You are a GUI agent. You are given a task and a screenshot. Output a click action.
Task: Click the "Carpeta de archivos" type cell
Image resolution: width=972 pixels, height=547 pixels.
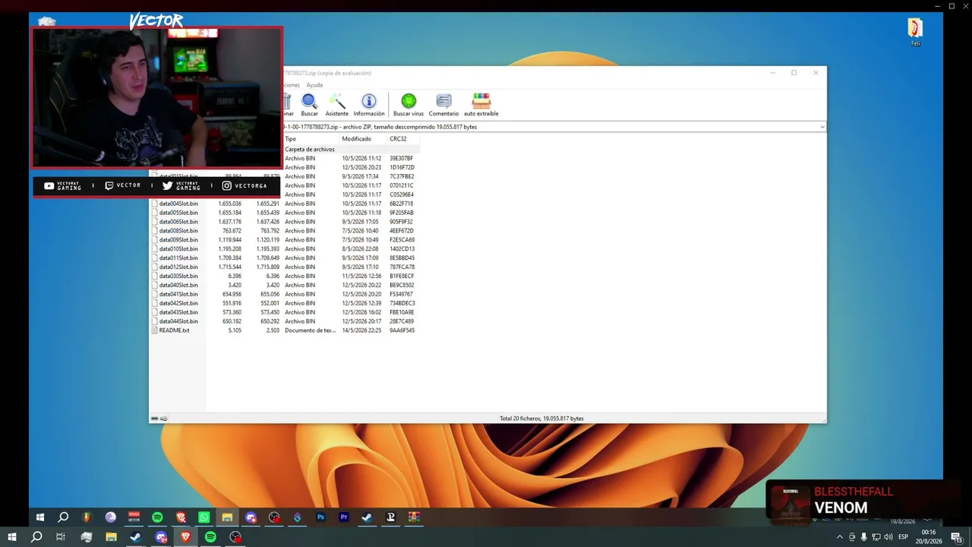pyautogui.click(x=310, y=150)
